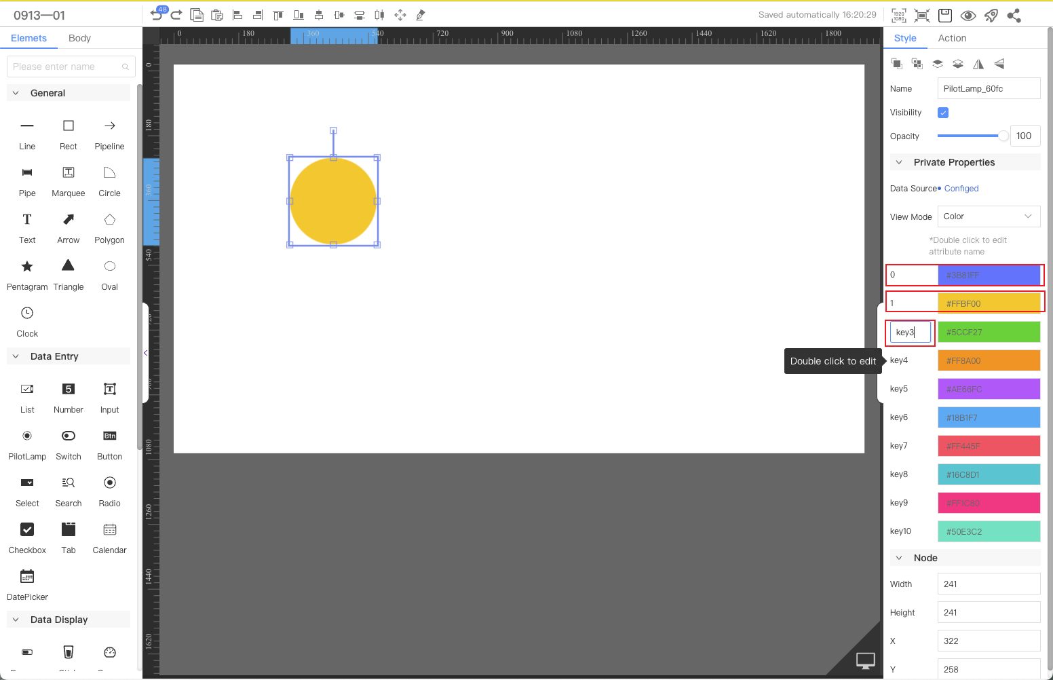The image size is (1053, 680).
Task: Click the share icon in toolbar
Action: point(1014,16)
